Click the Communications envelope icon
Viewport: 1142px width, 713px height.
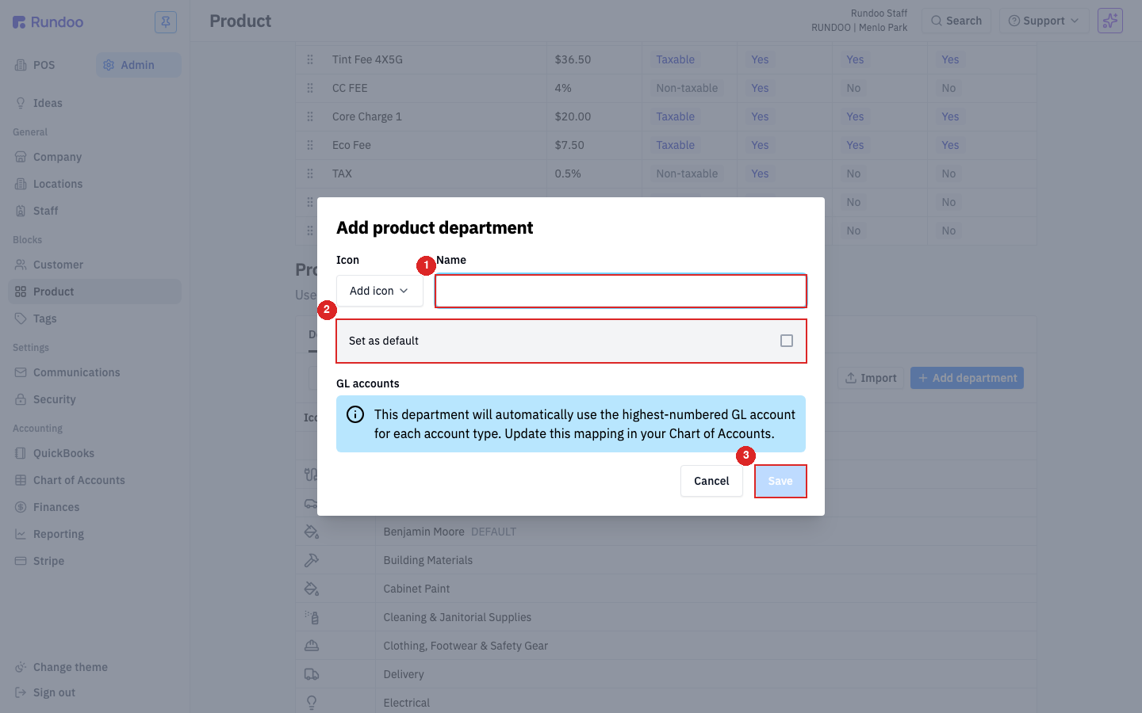click(21, 372)
